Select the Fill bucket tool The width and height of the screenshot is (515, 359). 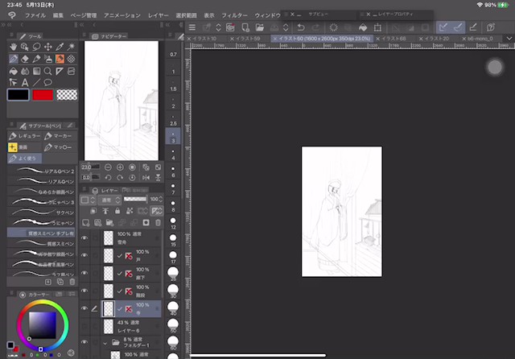(x=13, y=71)
